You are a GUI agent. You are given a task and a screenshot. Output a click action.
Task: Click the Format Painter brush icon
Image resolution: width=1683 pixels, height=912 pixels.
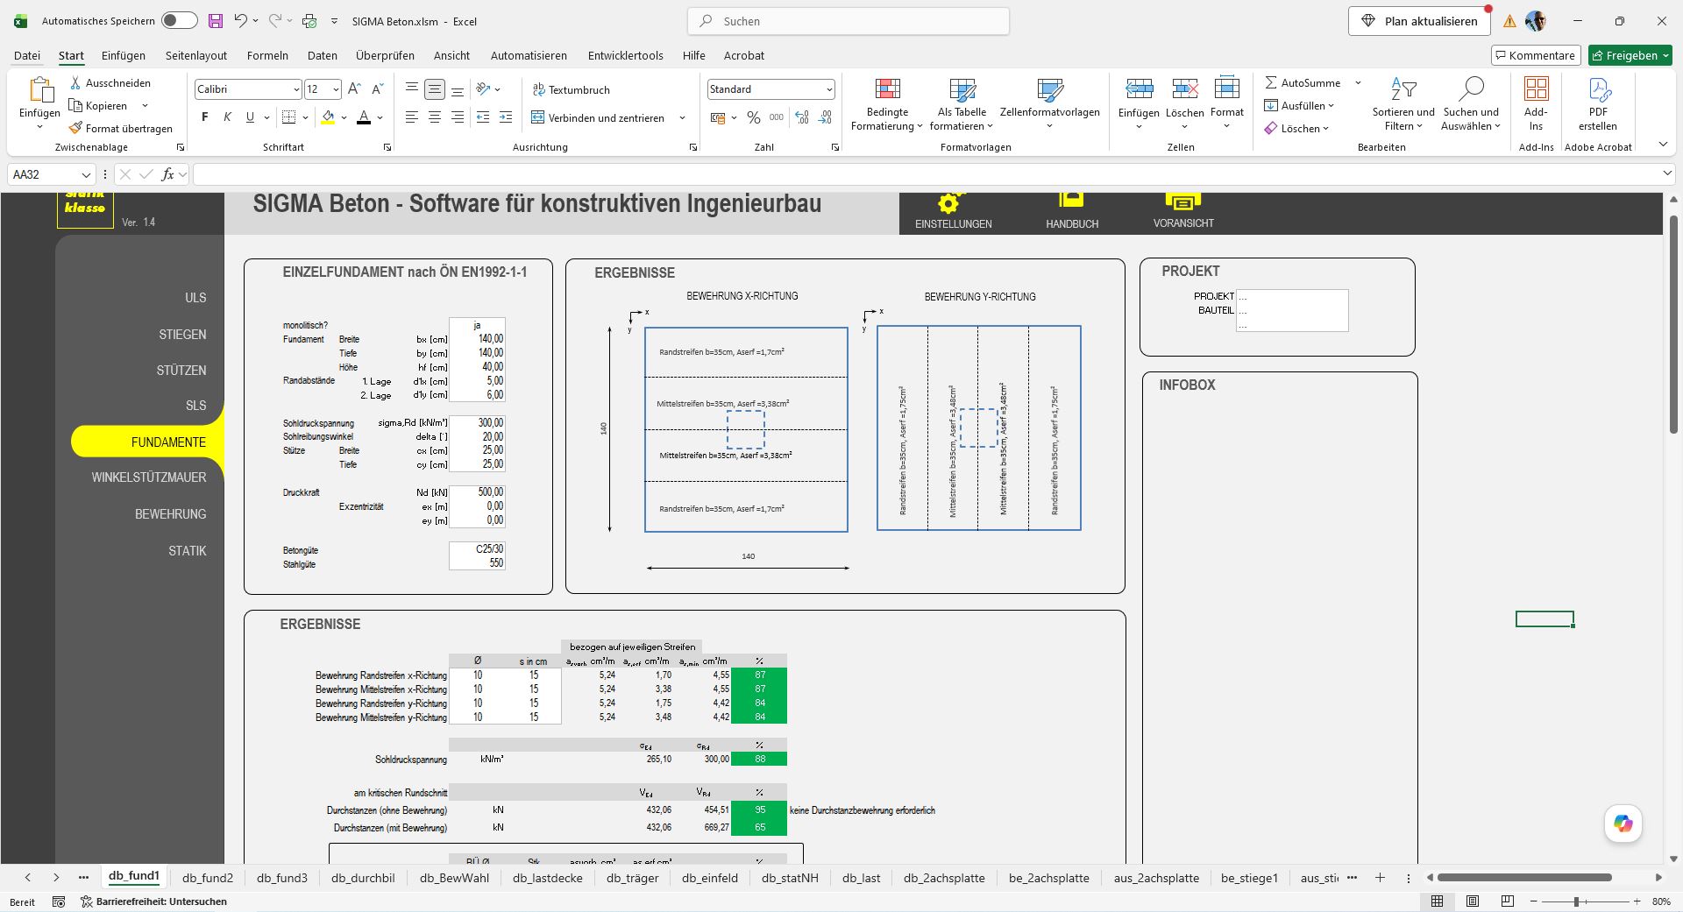tap(75, 128)
